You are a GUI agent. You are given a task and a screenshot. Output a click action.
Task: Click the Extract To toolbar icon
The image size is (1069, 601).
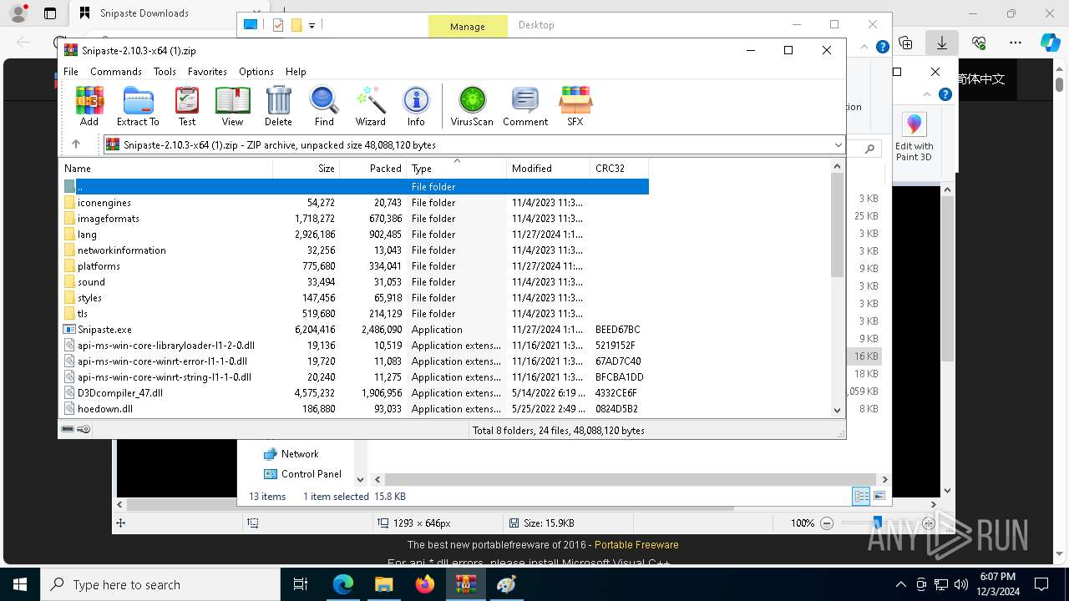pos(138,106)
